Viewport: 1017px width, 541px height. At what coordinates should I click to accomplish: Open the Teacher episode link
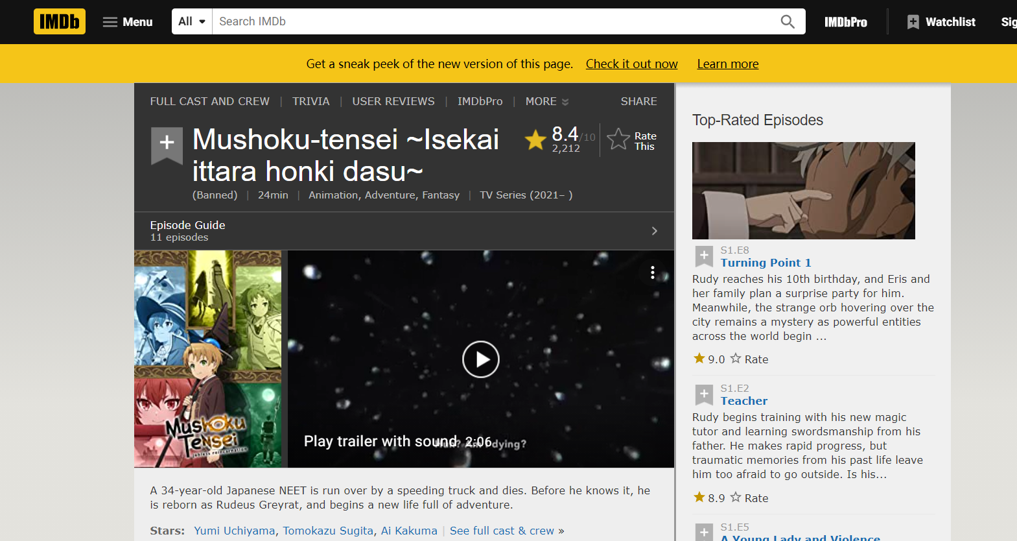[743, 401]
